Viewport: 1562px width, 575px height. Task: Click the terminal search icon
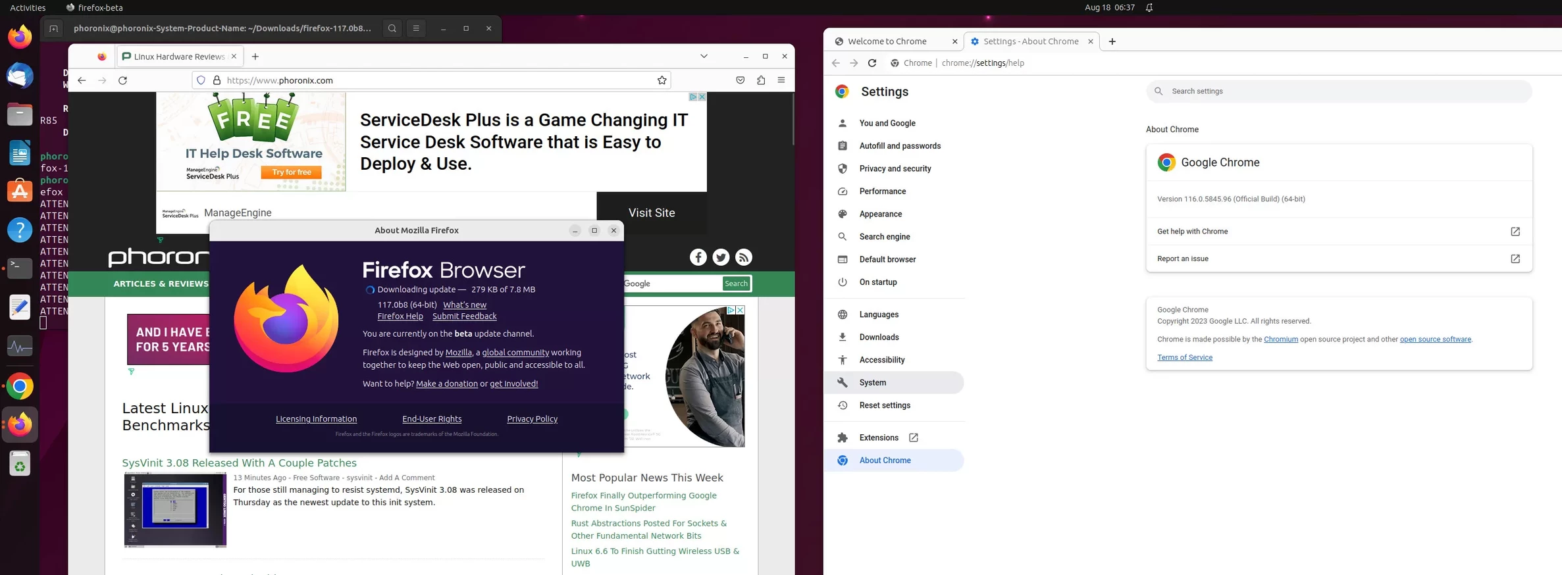click(392, 28)
